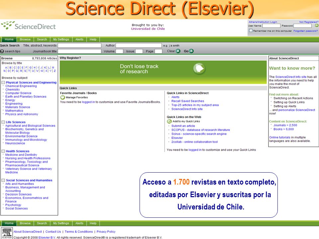The height and width of the screenshot is (239, 319).
Task: Click the Not Registered? link
Action: (309, 22)
